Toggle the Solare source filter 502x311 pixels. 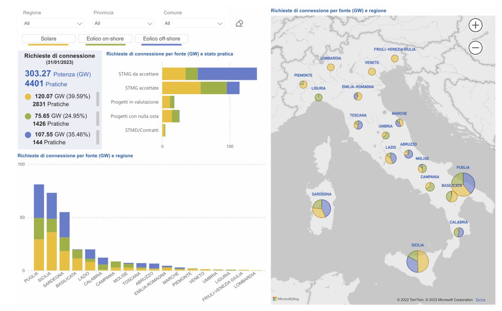click(49, 38)
